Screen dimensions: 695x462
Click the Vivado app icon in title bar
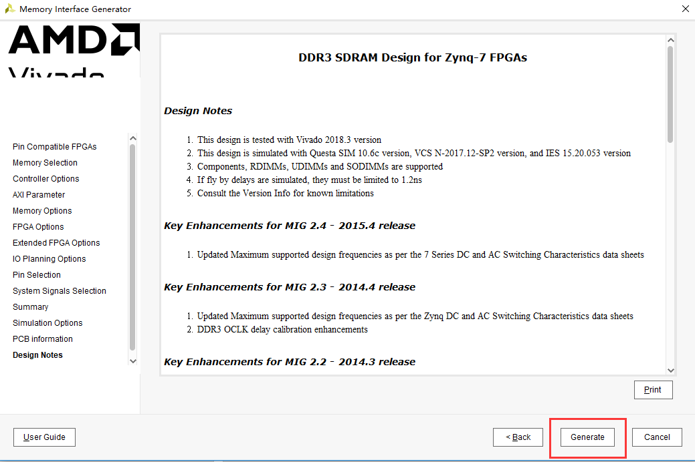(10, 9)
